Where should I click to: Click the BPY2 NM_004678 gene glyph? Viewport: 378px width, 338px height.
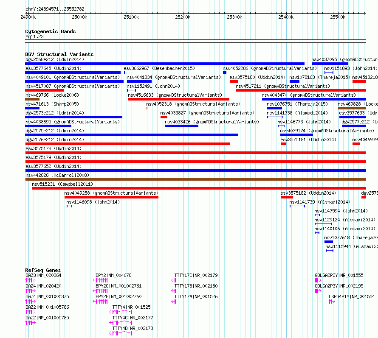[100, 280]
